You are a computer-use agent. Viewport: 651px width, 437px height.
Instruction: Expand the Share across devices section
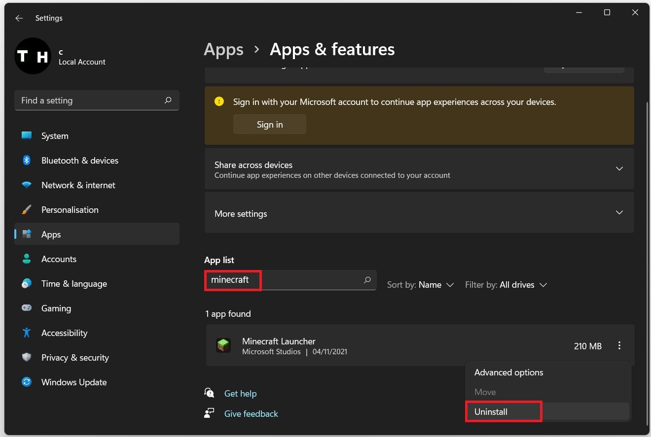619,168
